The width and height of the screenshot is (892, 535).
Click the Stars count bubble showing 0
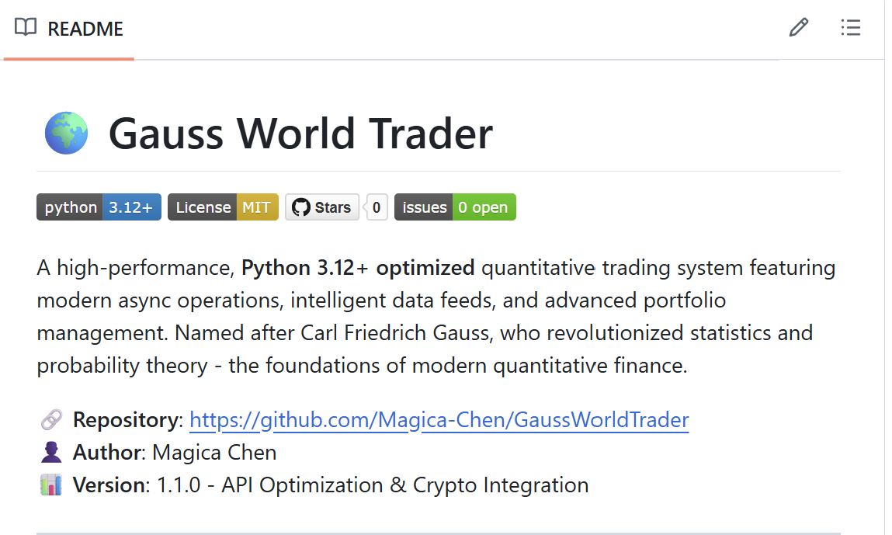click(377, 207)
